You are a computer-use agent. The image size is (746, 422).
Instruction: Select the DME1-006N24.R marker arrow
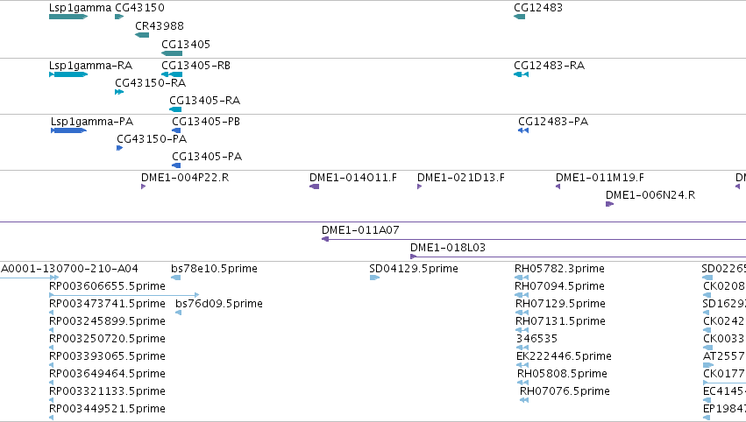609,204
